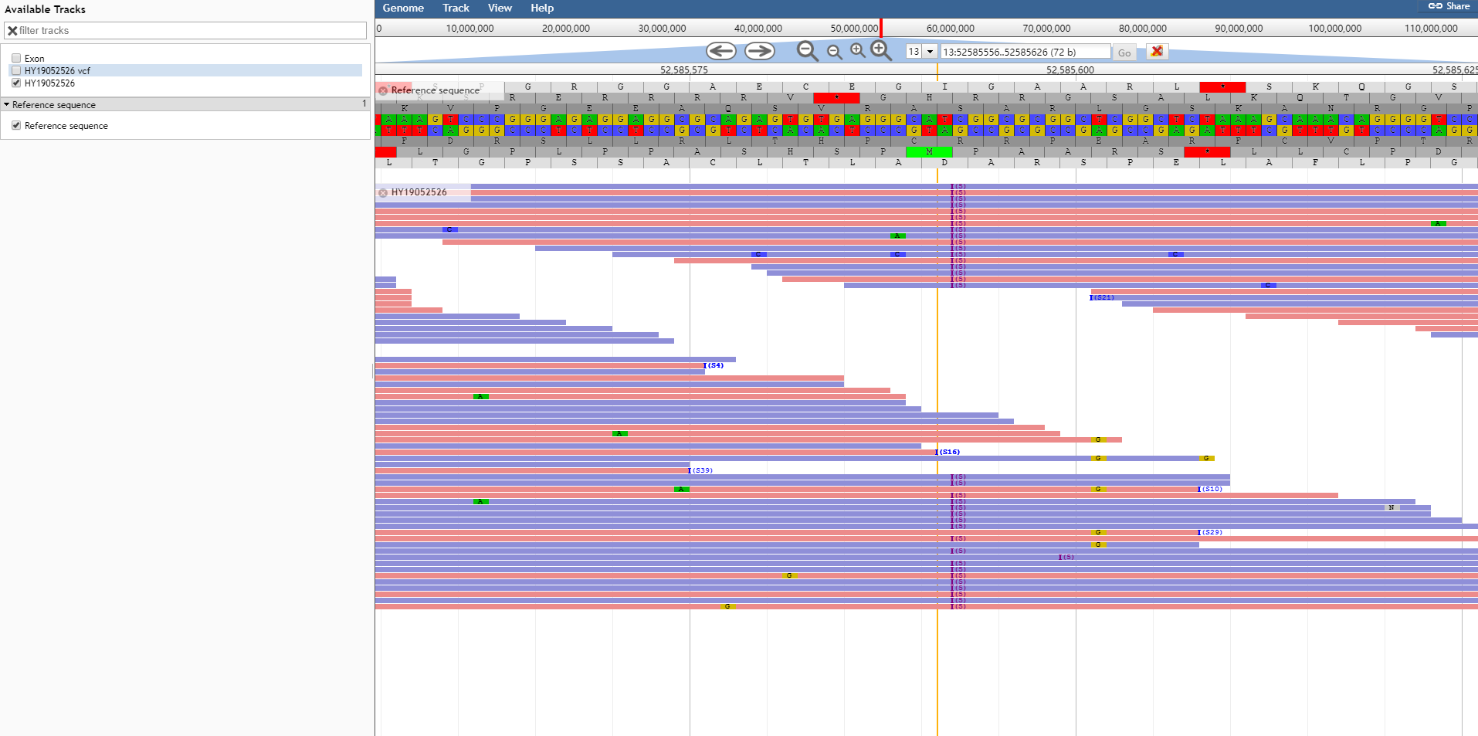Click the green M start codon
Image resolution: width=1478 pixels, height=736 pixels.
point(929,152)
